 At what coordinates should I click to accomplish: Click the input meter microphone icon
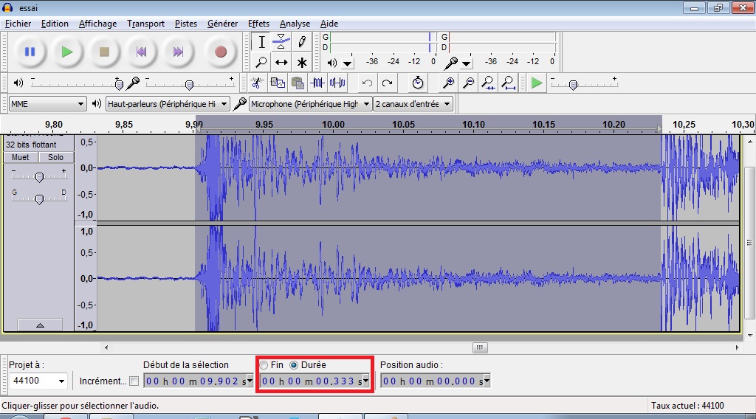[451, 63]
